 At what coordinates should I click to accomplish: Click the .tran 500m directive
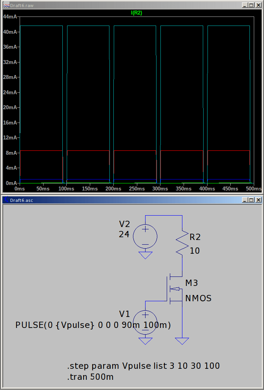pyautogui.click(x=90, y=377)
